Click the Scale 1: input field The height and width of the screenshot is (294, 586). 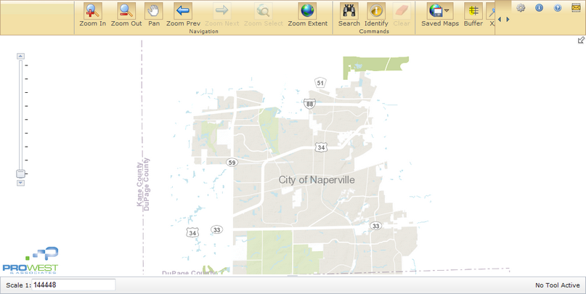tap(73, 285)
